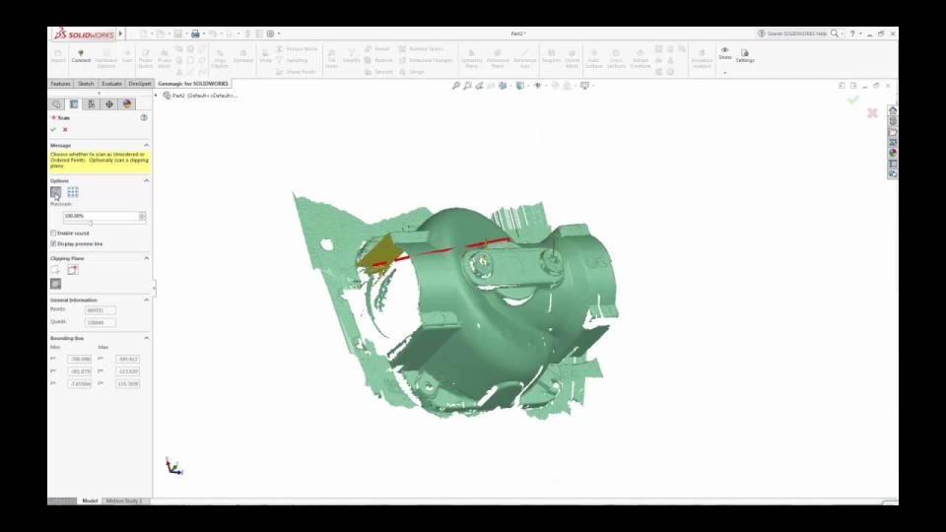Collapse the General Information section
946x532 pixels.
tap(146, 299)
